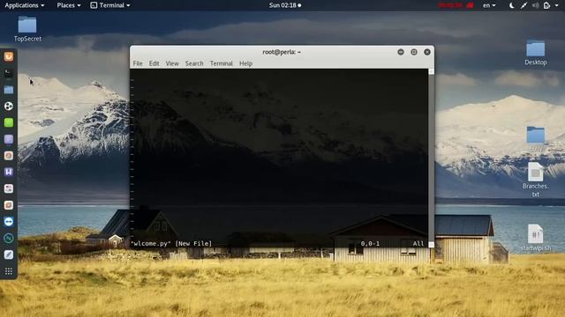Select the startwip.sh script icon
The height and width of the screenshot is (317, 565).
click(536, 237)
